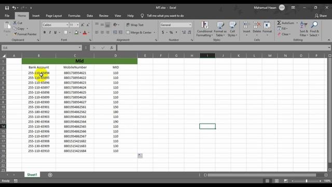The height and width of the screenshot is (187, 332).
Task: Click Increase Indent icon
Action: [x=120, y=32]
